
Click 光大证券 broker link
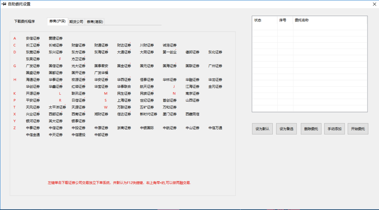pyautogui.click(x=78, y=66)
